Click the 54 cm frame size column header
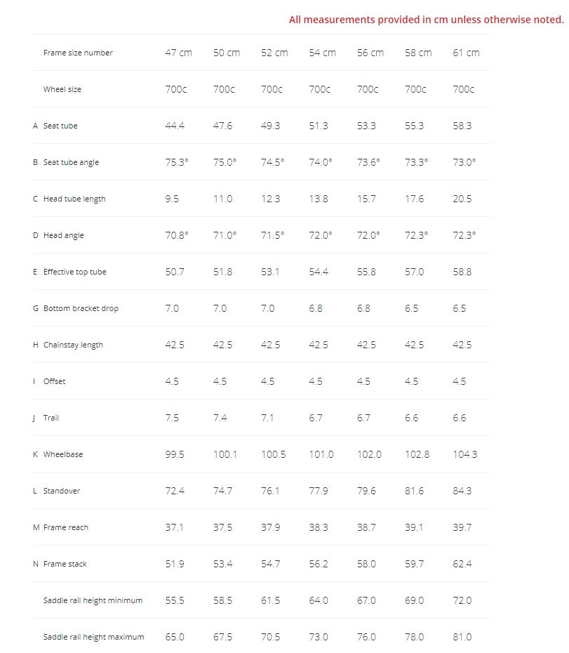The image size is (569, 653). (322, 53)
